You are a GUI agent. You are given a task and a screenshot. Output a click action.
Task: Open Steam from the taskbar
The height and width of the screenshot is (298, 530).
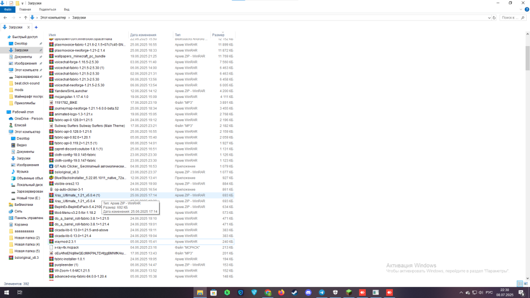pyautogui.click(x=295, y=293)
